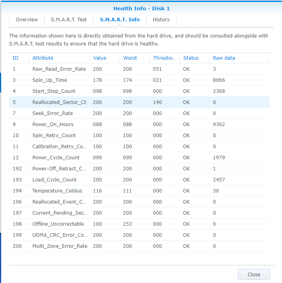This screenshot has width=282, height=283.
Task: Sort by the Value column header
Action: tap(105, 58)
